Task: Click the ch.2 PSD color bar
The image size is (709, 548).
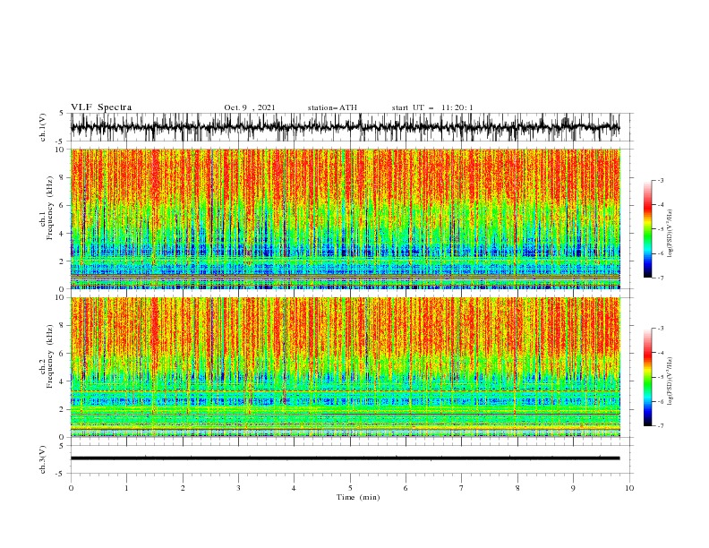Action: (x=647, y=377)
